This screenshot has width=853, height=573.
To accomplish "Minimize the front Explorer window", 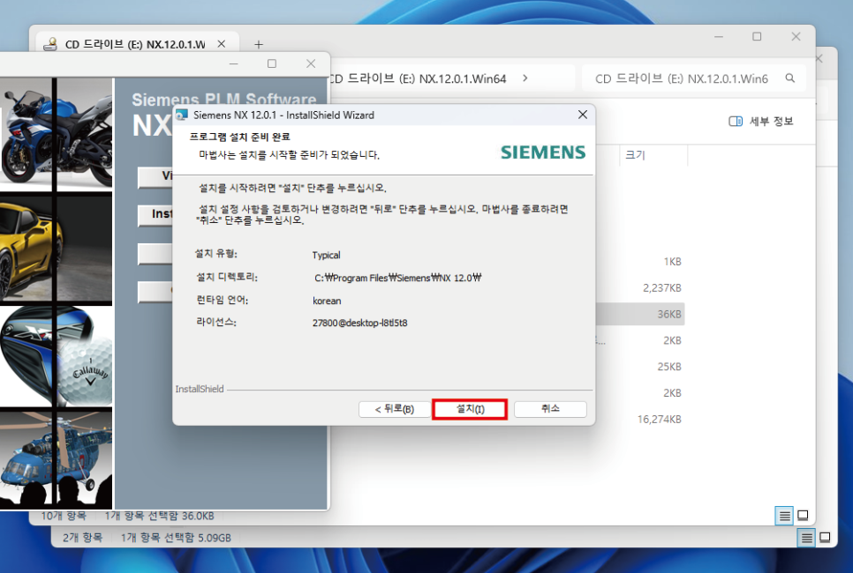I will click(x=719, y=37).
